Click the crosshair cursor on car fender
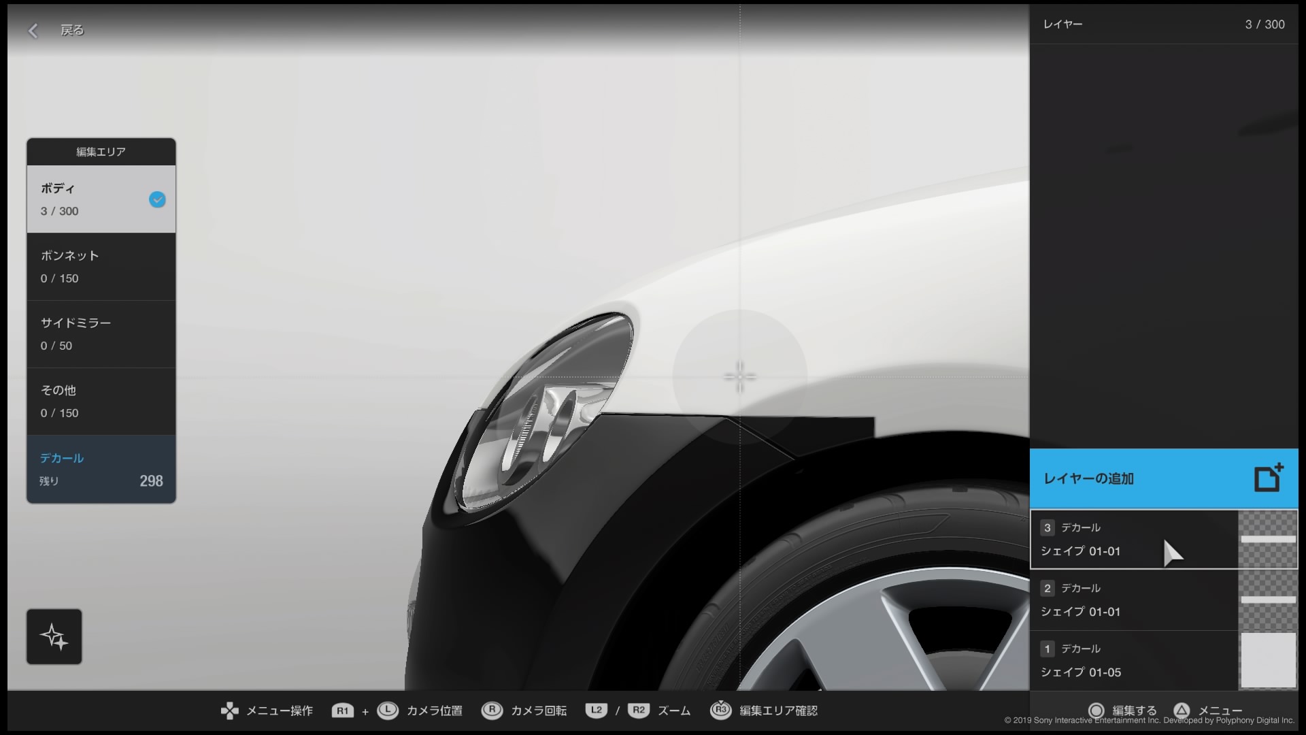Image resolution: width=1306 pixels, height=735 pixels. pyautogui.click(x=740, y=376)
